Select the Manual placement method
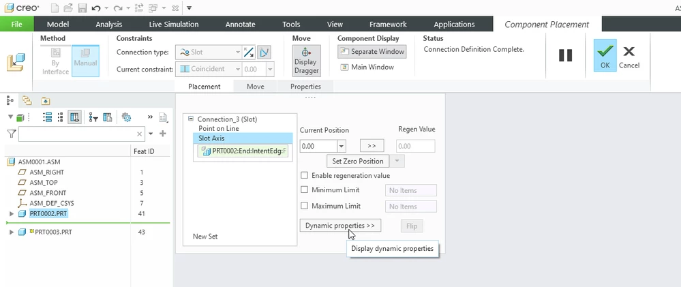Screen dimensions: 681x287 click(x=85, y=61)
